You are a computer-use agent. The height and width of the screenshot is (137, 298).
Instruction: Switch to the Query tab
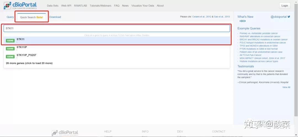pos(10,17)
